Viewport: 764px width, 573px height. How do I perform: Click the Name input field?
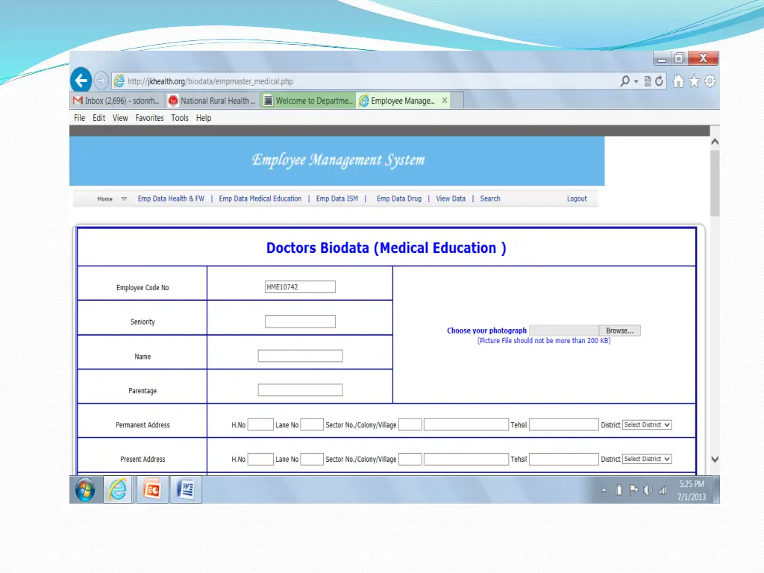(x=300, y=356)
